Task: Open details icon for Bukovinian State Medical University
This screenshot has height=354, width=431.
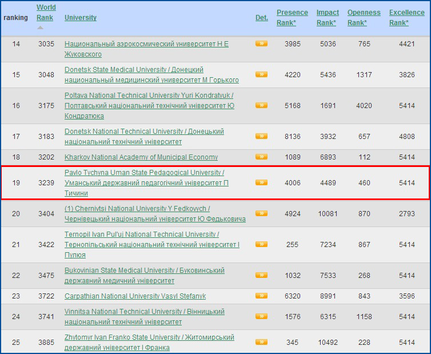Action: tap(261, 275)
